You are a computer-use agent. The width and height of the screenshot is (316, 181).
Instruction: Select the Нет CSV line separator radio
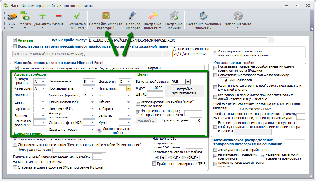pos(157,157)
